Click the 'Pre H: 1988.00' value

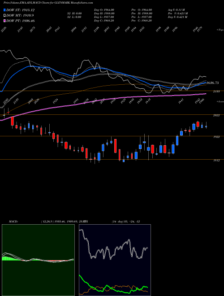click(x=143, y=13)
